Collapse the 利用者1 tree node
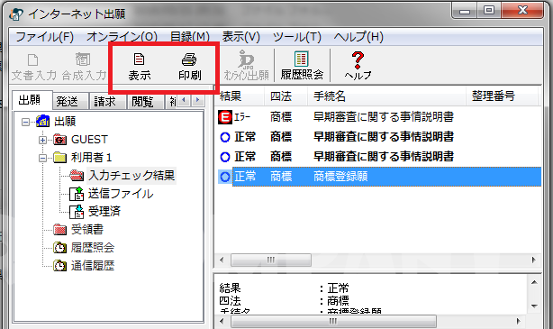Image resolution: width=553 pixels, height=329 pixels. click(42, 158)
